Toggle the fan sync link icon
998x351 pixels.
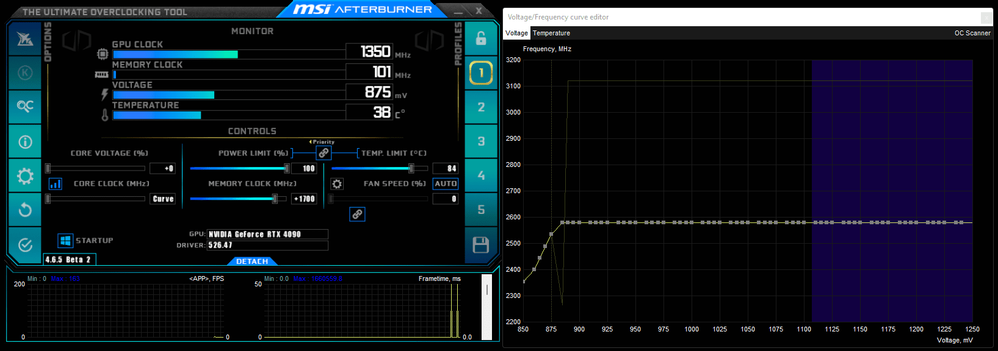pyautogui.click(x=357, y=214)
